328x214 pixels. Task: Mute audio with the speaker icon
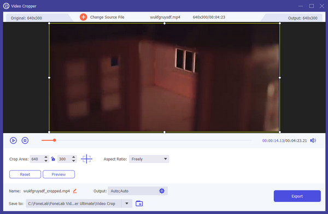pos(313,140)
